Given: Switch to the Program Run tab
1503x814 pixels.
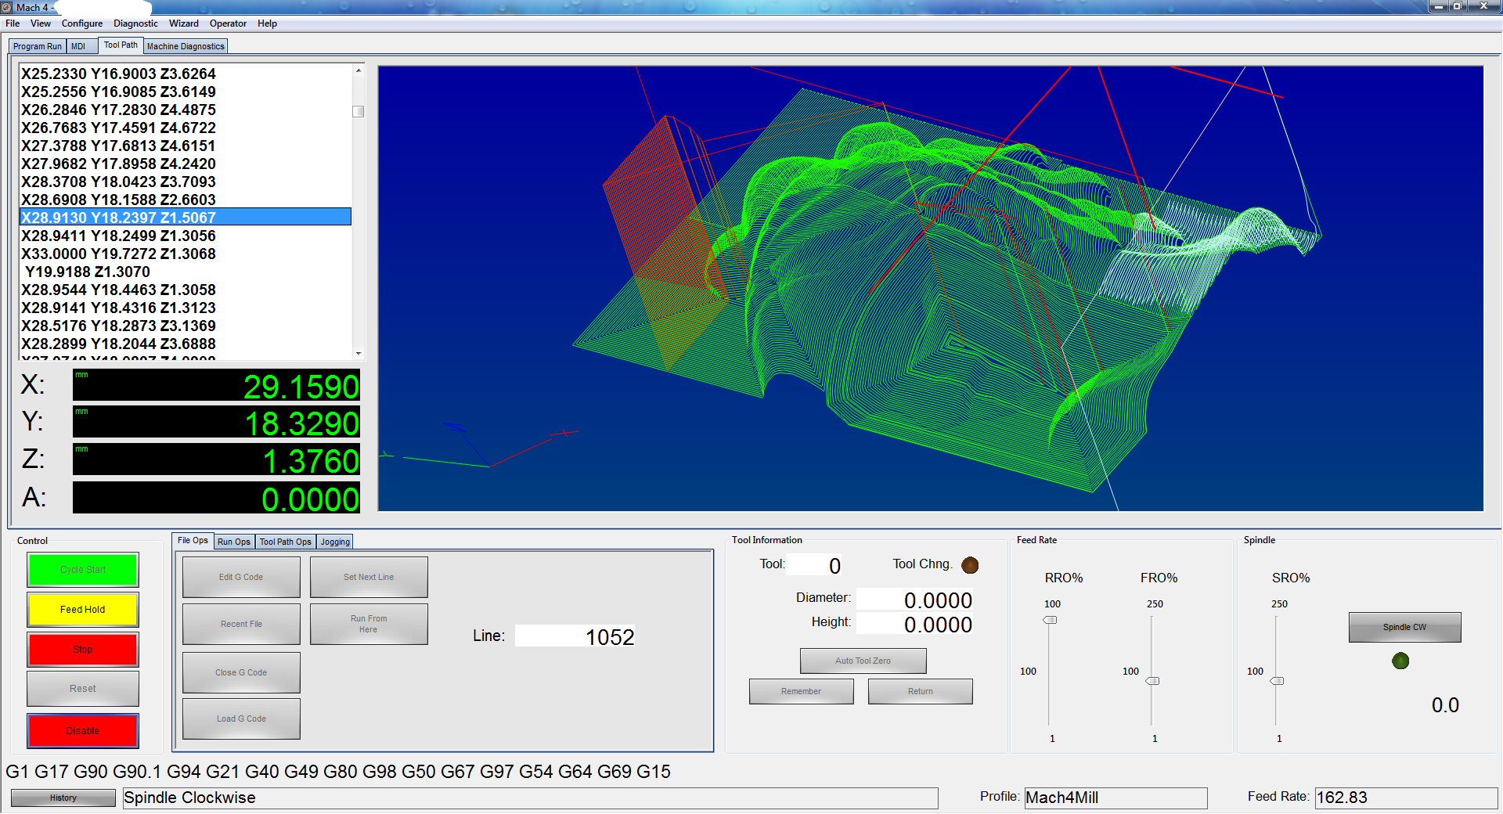Looking at the screenshot, I should [38, 46].
